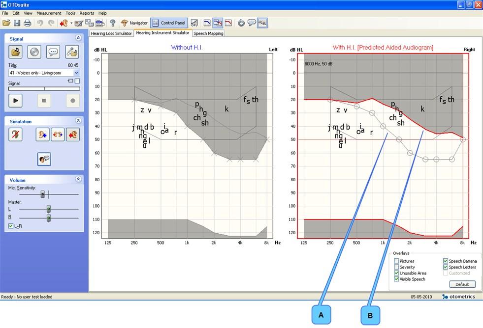The height and width of the screenshot is (328, 483).
Task: Open help with question mark icon
Action: pos(113,23)
